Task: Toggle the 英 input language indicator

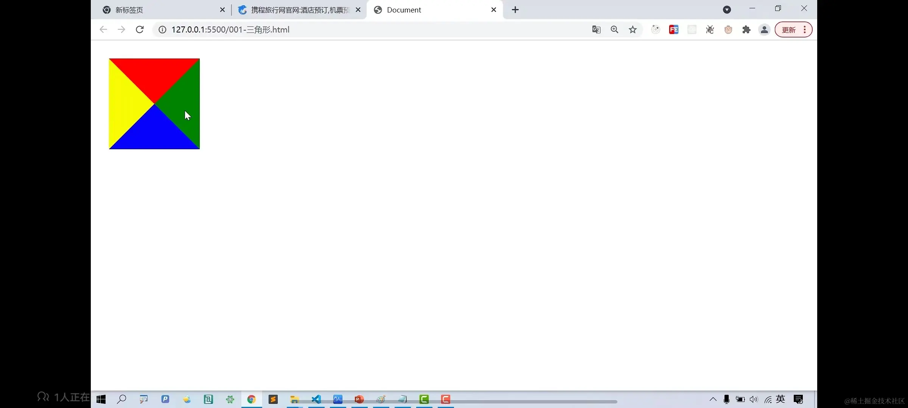Action: (x=781, y=399)
